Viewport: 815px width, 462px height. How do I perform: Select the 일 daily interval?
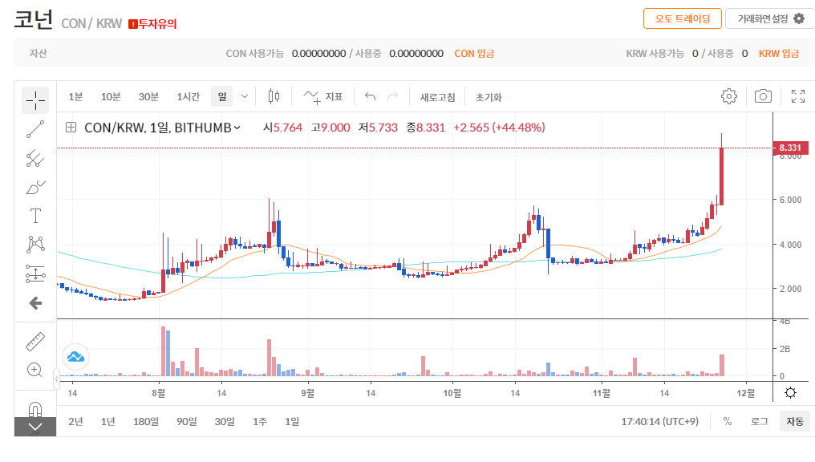pos(222,97)
